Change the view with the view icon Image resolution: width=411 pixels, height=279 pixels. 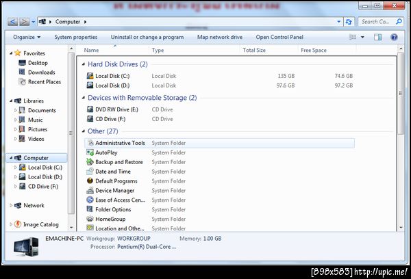pyautogui.click(x=353, y=37)
